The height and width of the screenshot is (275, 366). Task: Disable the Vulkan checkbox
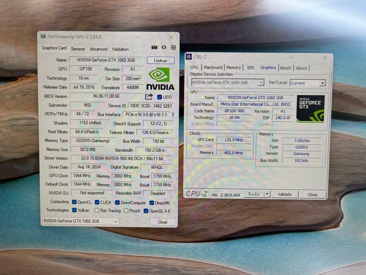tap(75, 210)
